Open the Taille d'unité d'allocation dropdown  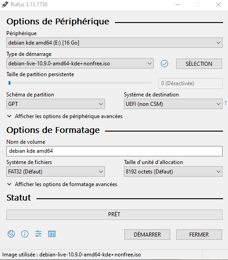(x=173, y=171)
